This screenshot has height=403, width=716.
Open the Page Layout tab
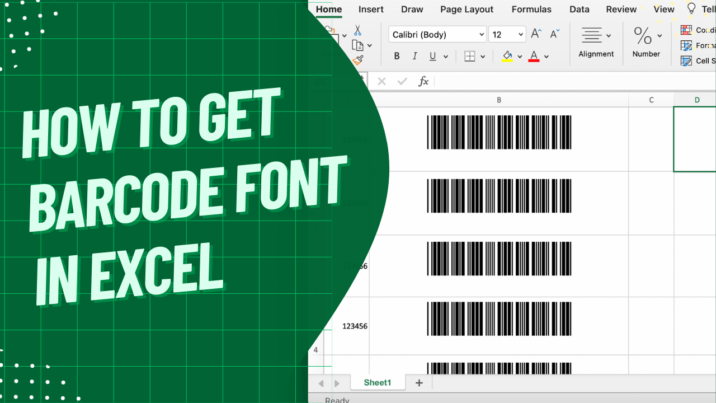point(467,9)
